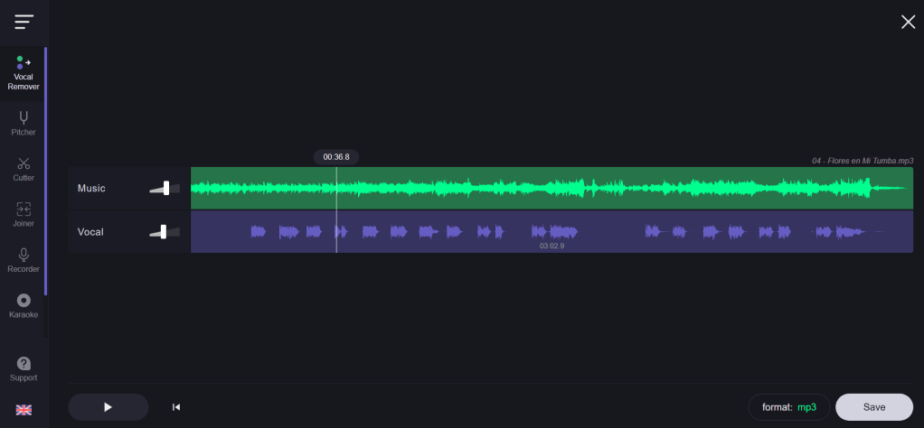
Task: Open the Joiner tool
Action: point(24,214)
